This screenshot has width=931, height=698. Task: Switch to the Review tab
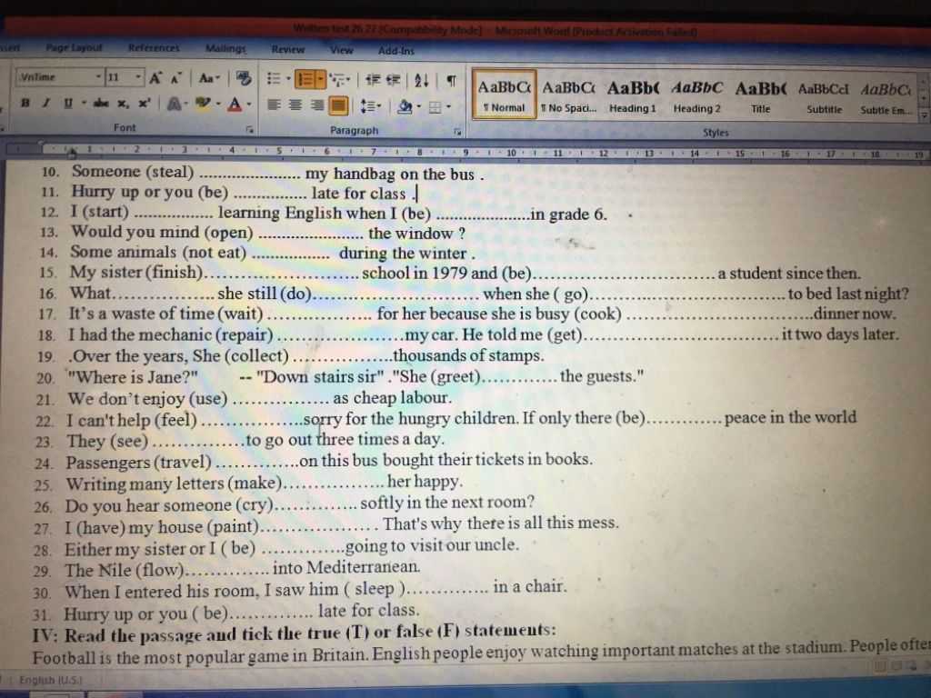coord(288,50)
